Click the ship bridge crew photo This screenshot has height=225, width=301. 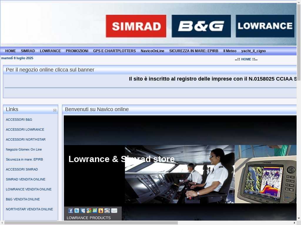pyautogui.click(x=180, y=174)
